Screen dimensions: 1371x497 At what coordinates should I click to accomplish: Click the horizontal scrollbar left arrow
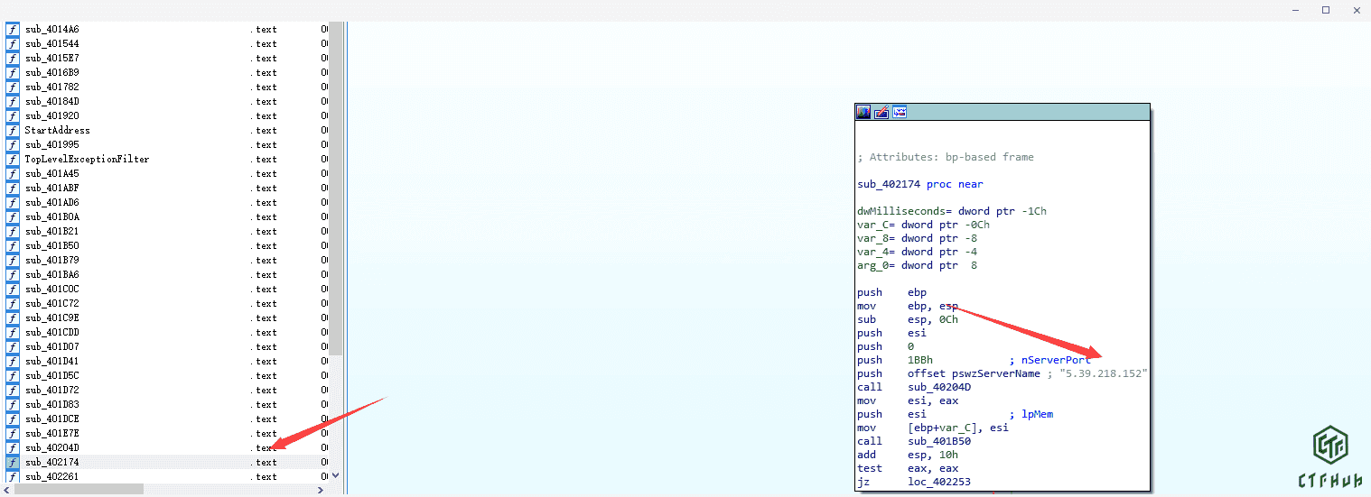[6, 490]
